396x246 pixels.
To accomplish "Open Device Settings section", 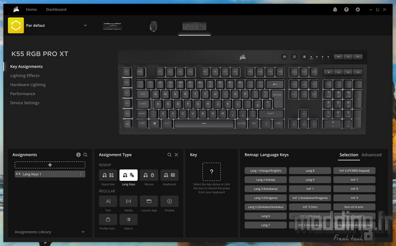I will pos(24,103).
